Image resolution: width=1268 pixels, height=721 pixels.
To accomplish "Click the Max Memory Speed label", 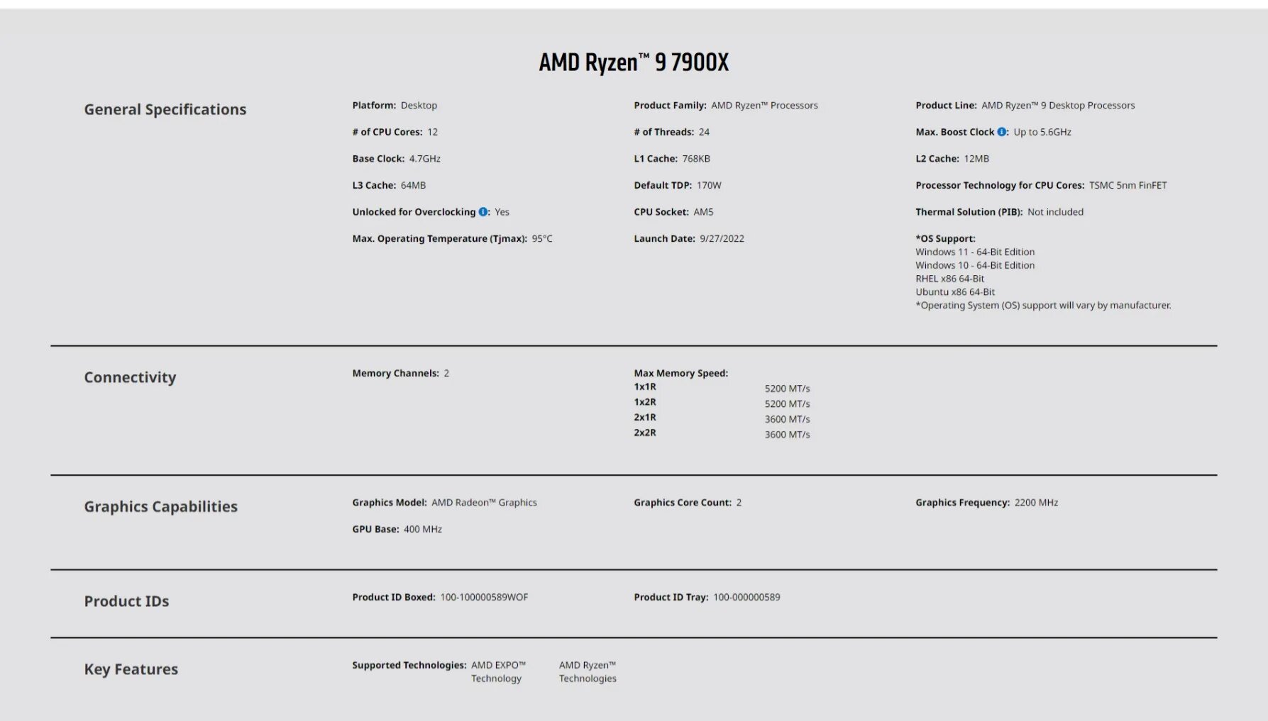I will [x=681, y=374].
